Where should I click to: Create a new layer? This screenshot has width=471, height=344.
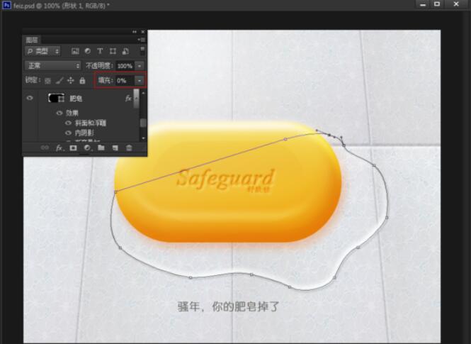pyautogui.click(x=115, y=148)
